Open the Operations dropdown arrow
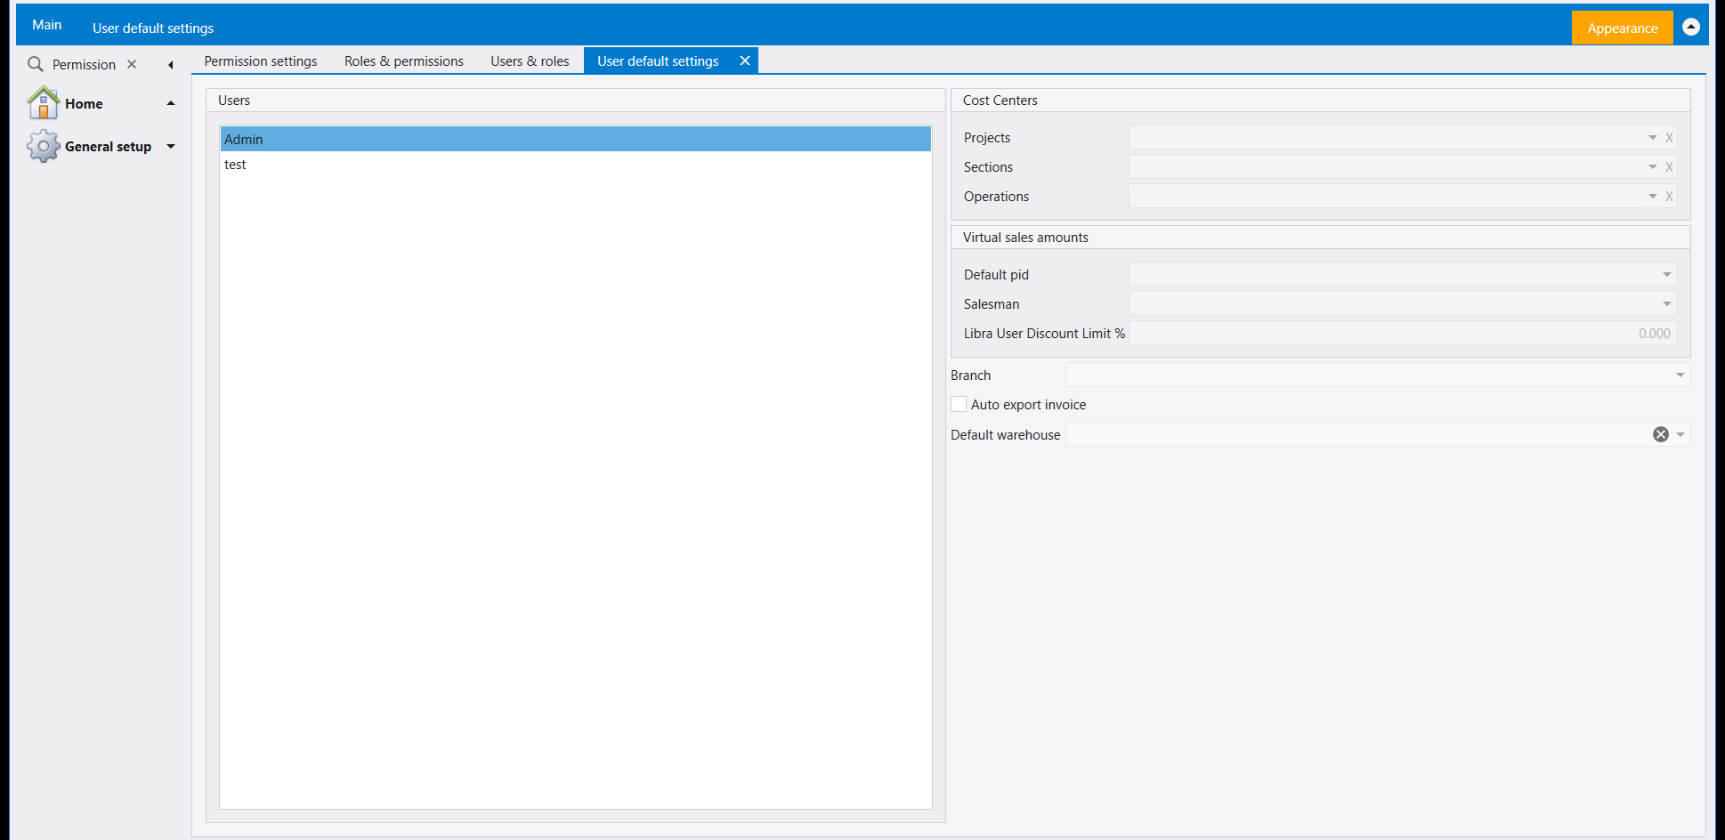Image resolution: width=1725 pixels, height=840 pixels. 1653,197
